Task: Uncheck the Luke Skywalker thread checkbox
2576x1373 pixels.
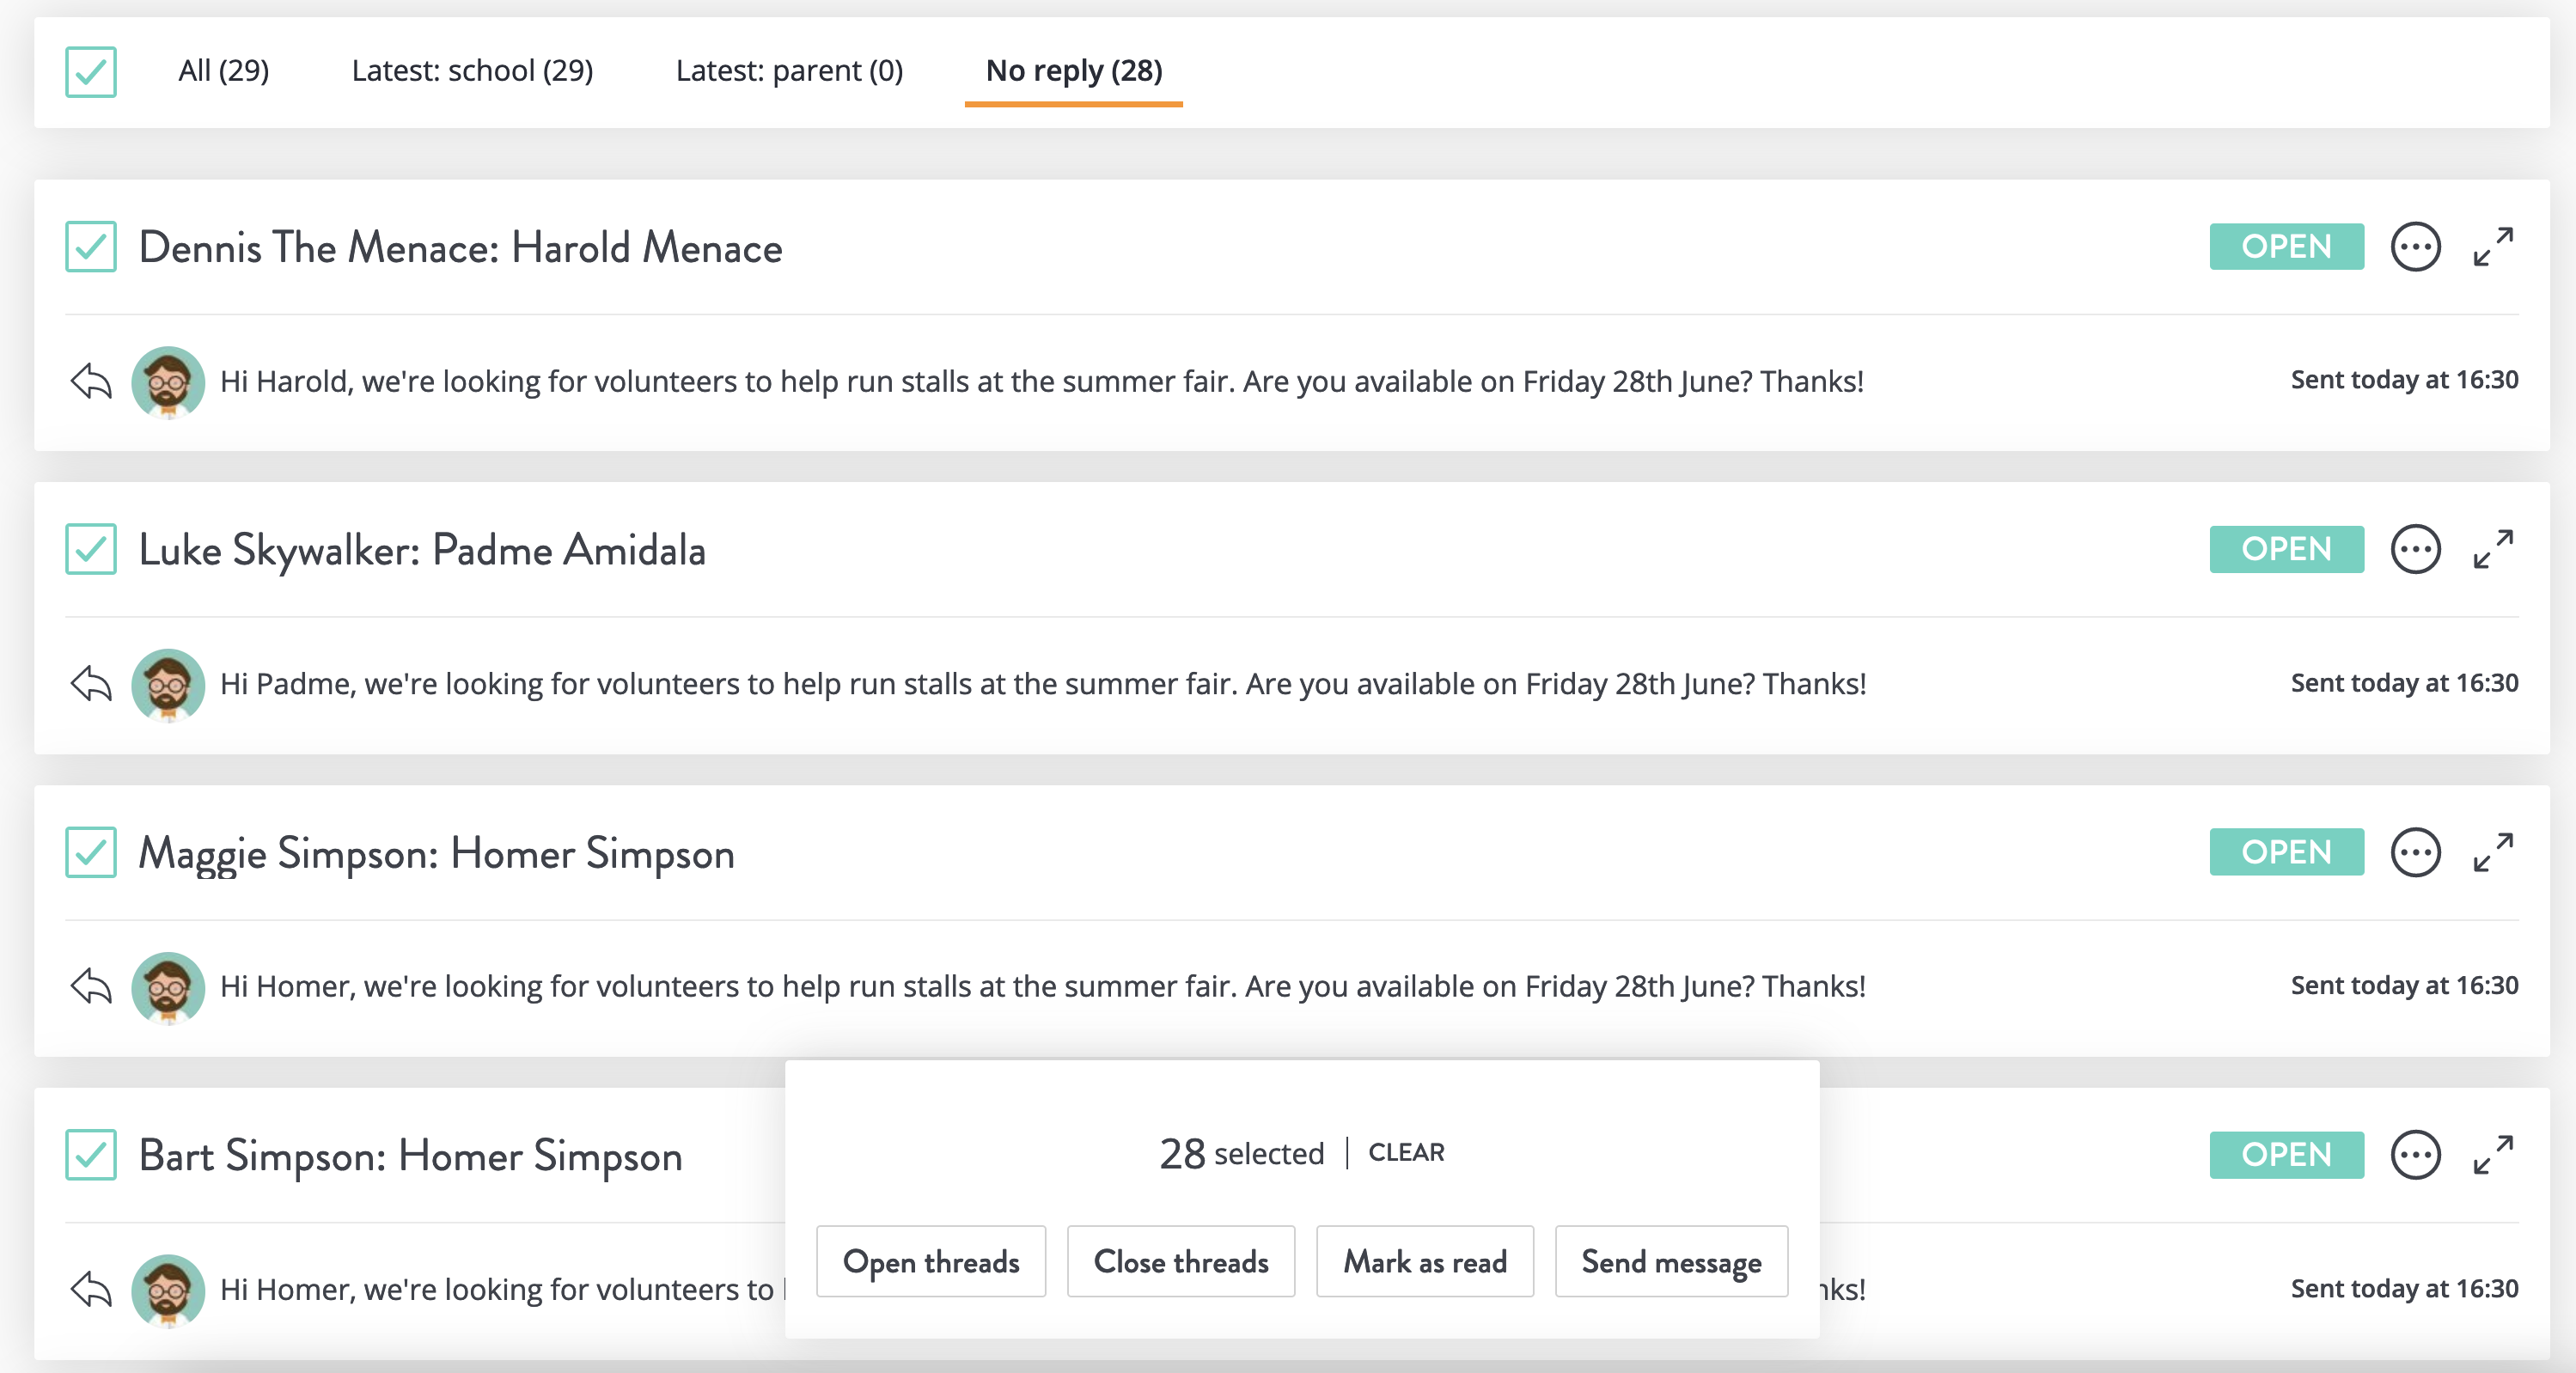Action: click(x=91, y=549)
